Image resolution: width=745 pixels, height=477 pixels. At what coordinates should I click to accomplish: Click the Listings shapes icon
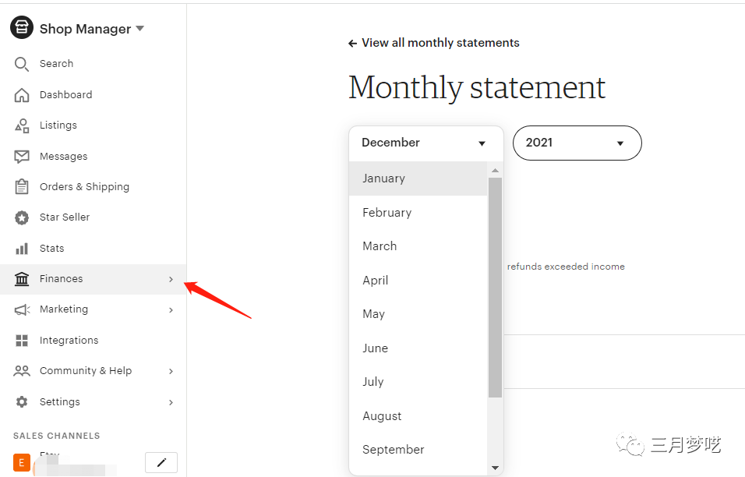(22, 125)
